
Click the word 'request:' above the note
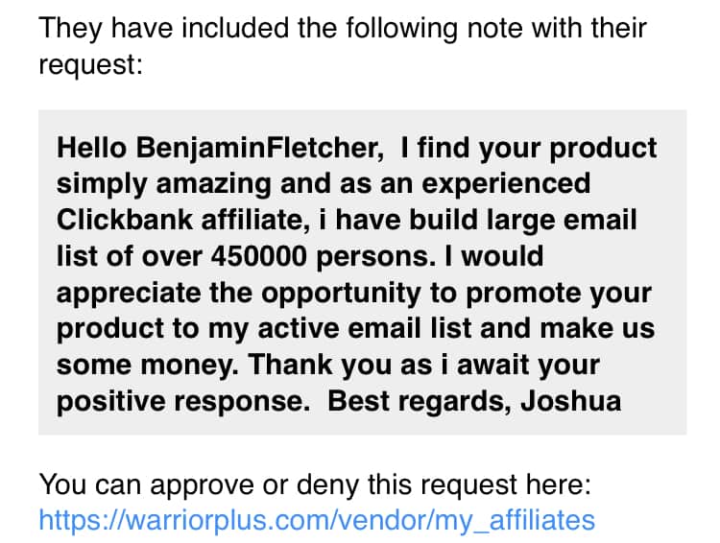pyautogui.click(x=91, y=64)
